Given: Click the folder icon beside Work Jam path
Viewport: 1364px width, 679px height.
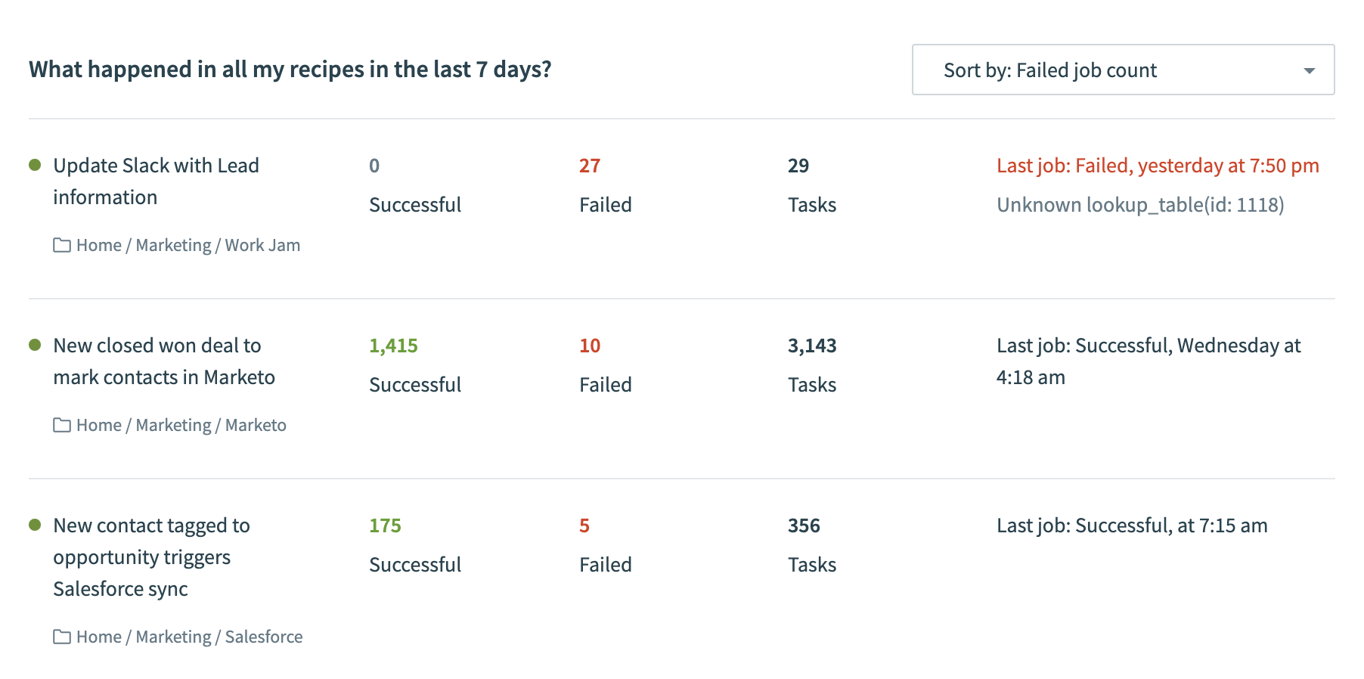Looking at the screenshot, I should click(x=62, y=245).
